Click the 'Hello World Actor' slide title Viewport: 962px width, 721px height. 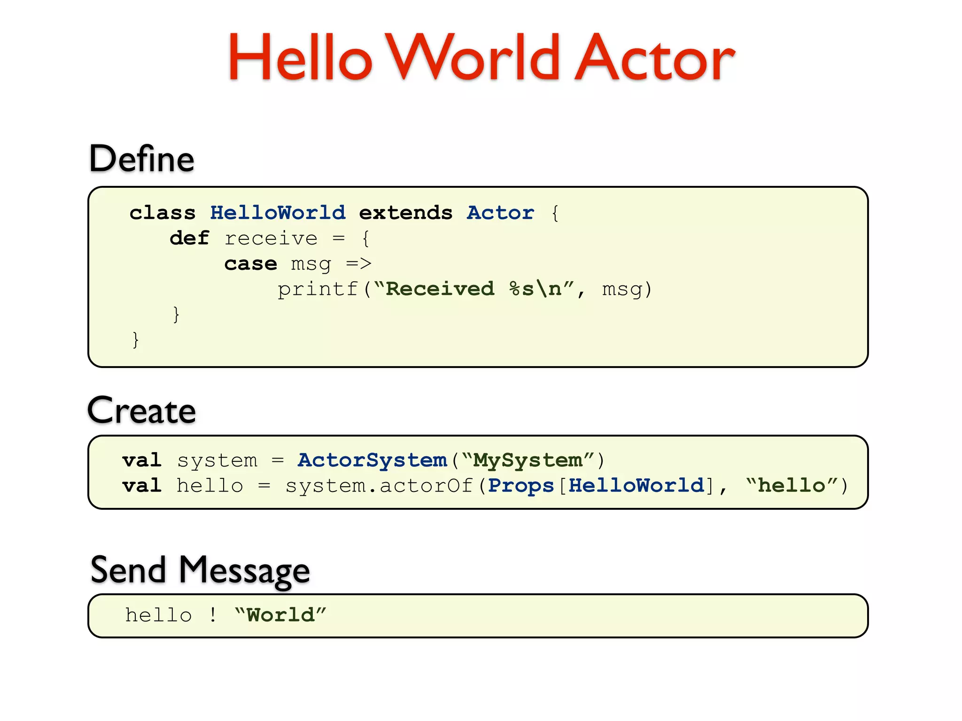coord(481,57)
